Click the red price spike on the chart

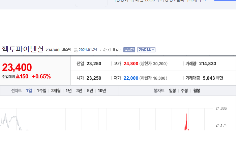tap(187, 122)
